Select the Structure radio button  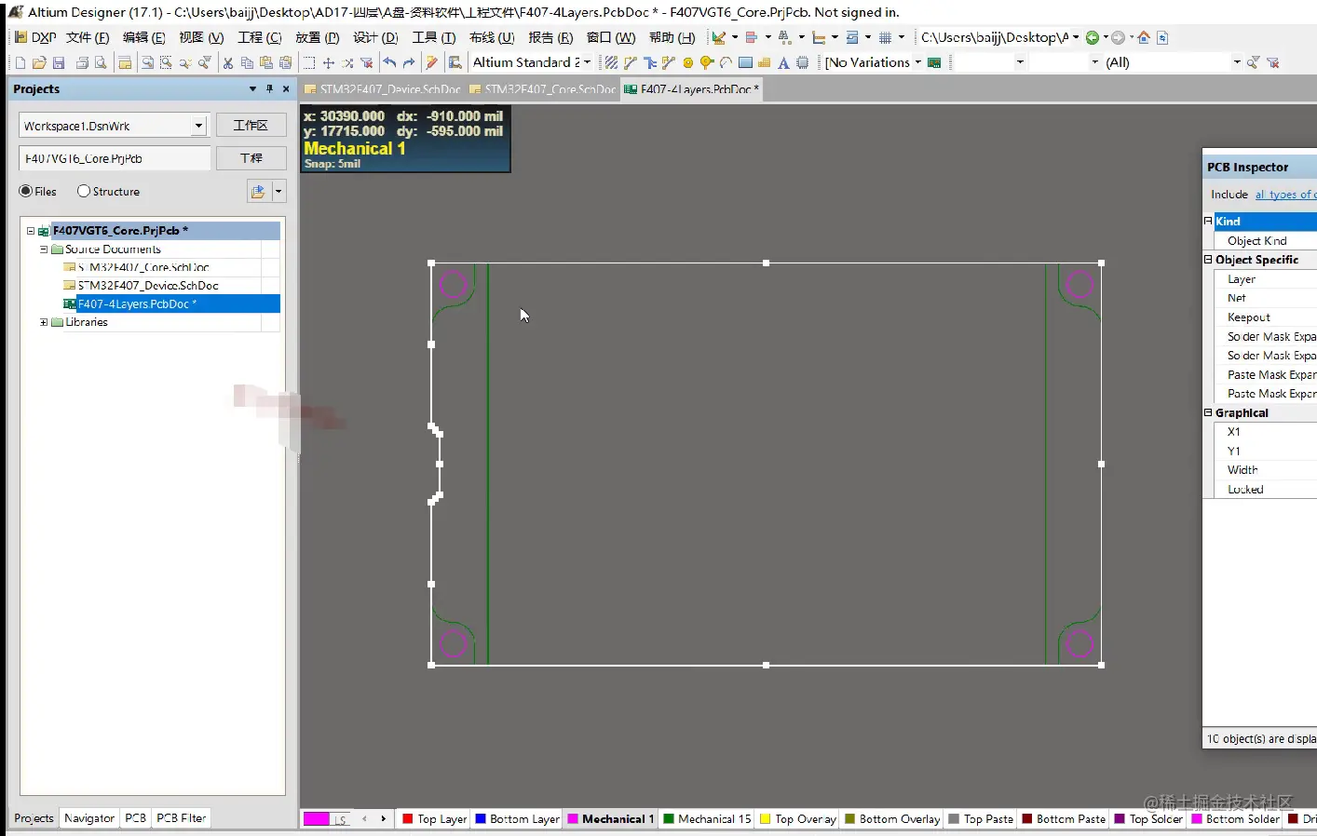[84, 191]
